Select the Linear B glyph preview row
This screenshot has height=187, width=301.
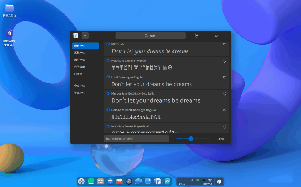(142, 67)
